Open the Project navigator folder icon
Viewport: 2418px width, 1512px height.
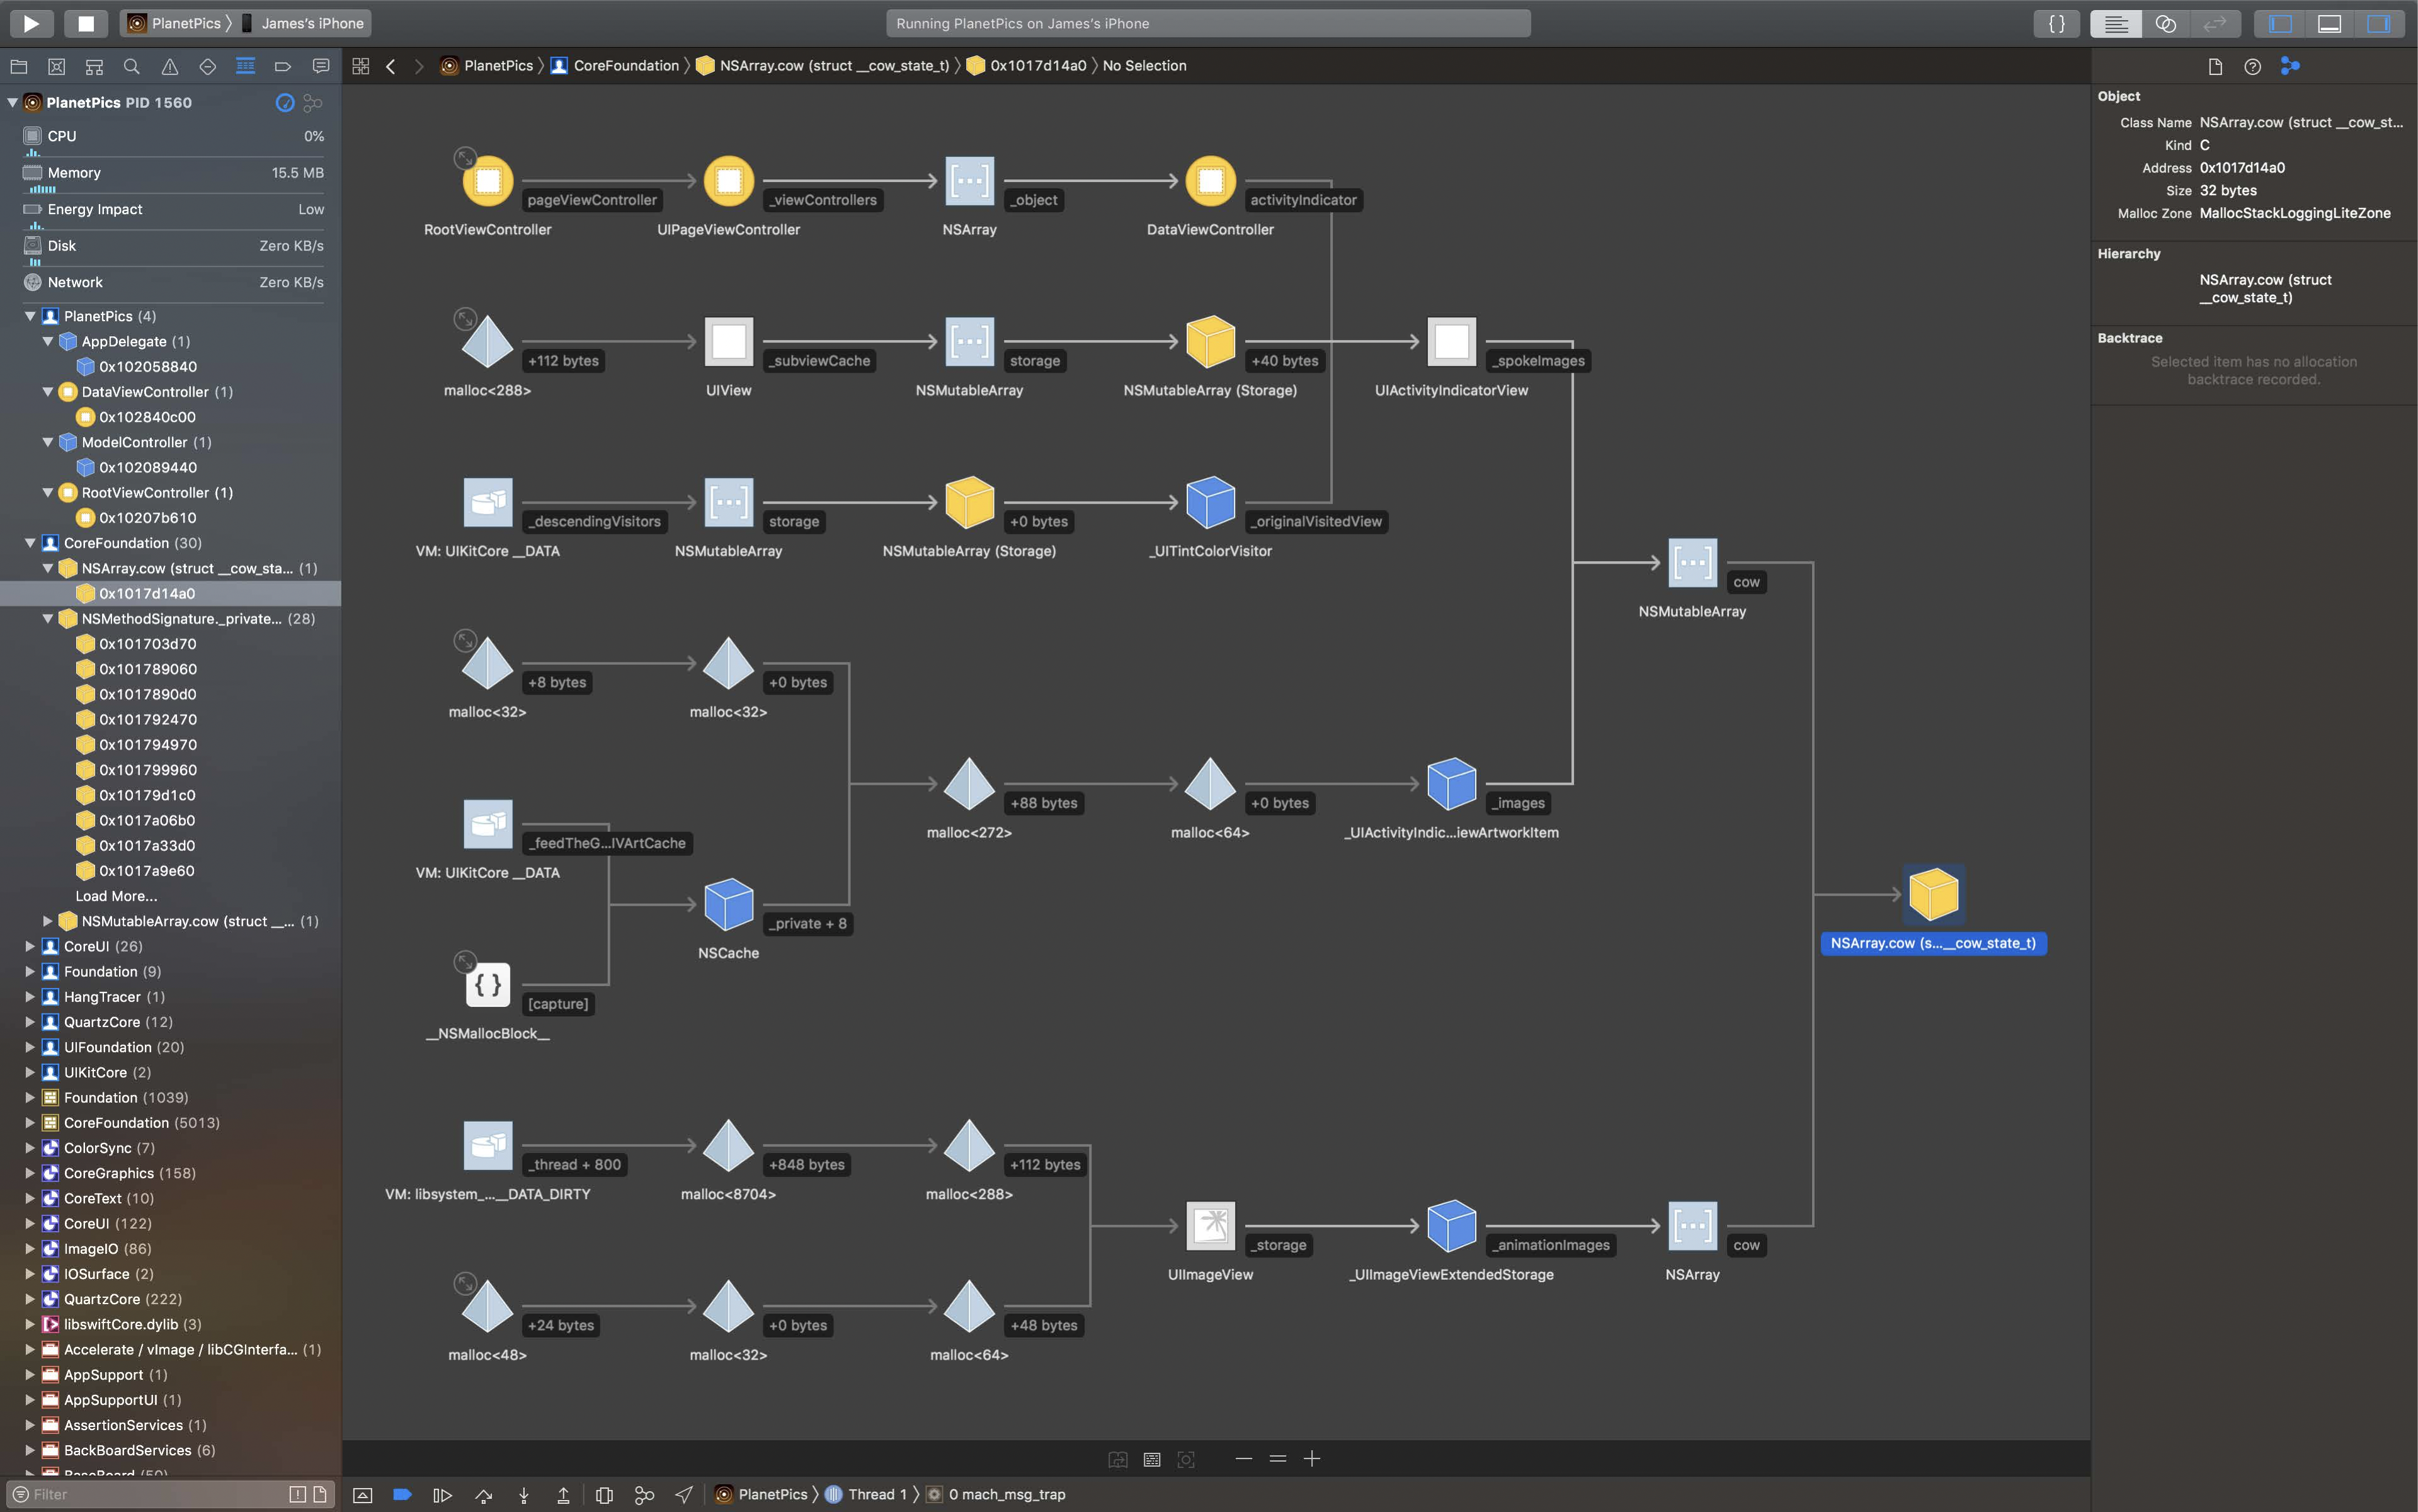coord(19,66)
